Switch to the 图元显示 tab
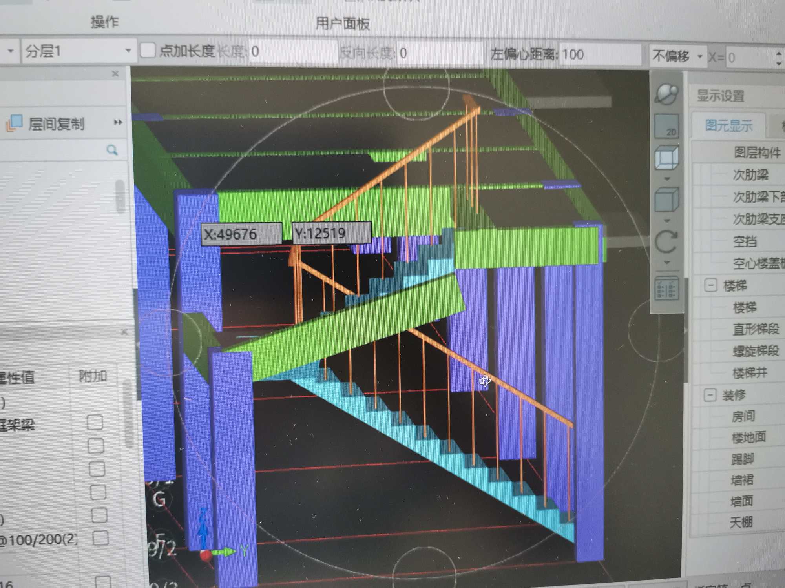This screenshot has width=785, height=588. pos(729,125)
